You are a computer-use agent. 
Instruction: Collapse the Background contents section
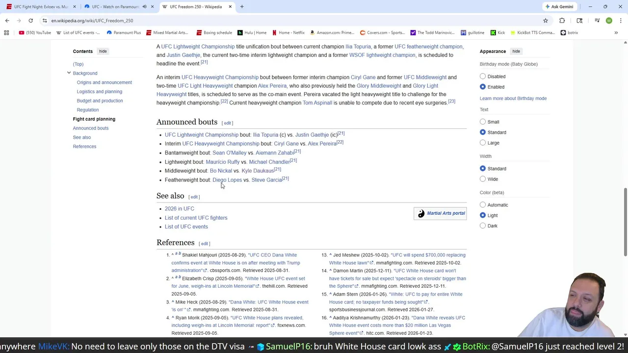(x=69, y=73)
